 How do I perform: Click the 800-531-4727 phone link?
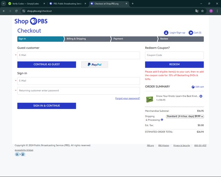click(x=200, y=146)
